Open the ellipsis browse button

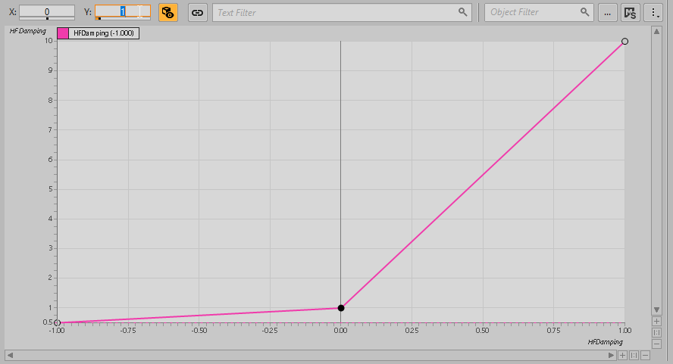point(607,12)
